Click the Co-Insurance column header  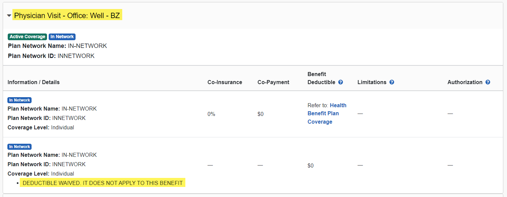pos(225,82)
